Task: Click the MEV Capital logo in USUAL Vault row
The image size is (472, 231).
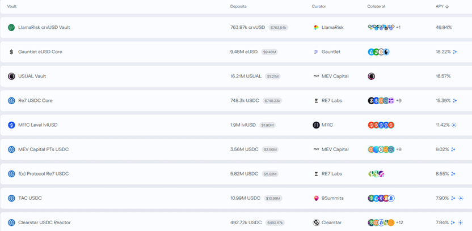Action: [316, 76]
